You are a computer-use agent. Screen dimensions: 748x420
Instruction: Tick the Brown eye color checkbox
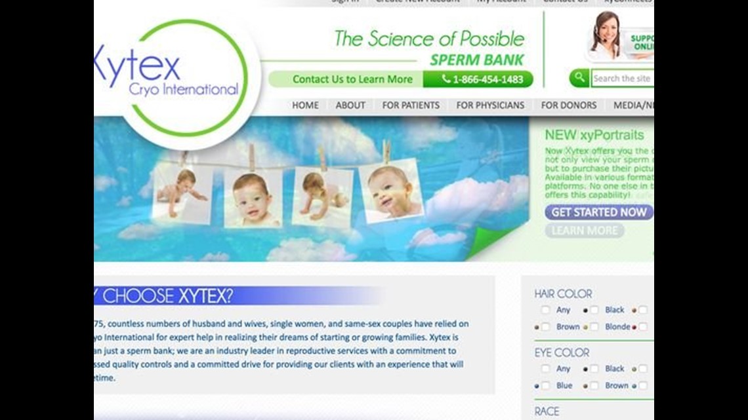click(594, 386)
